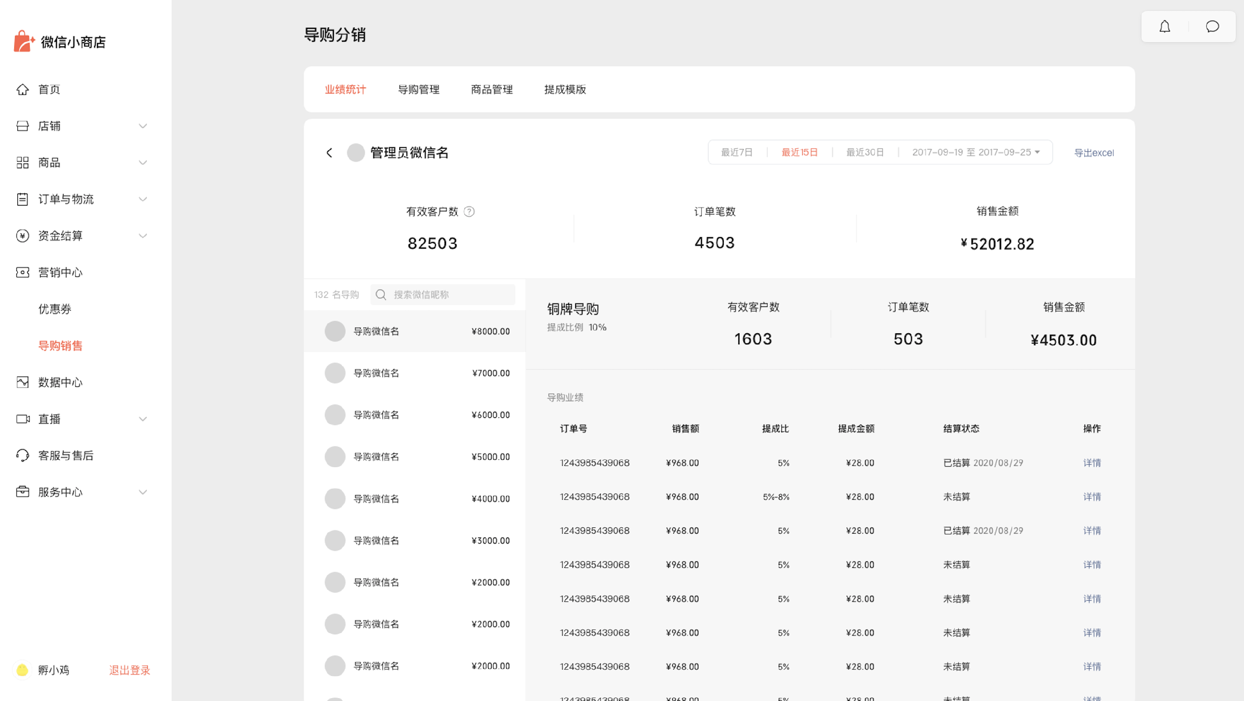1244x701 pixels.
Task: Switch to 提成模版 tab
Action: (565, 89)
